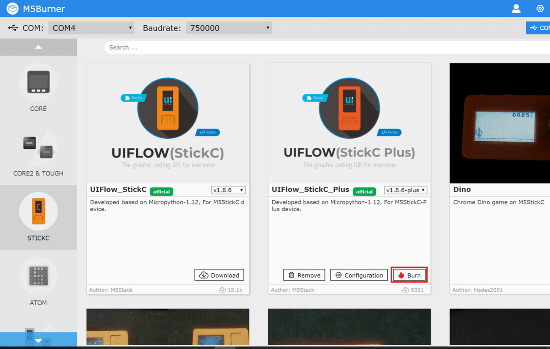
Task: Open UIFlow_StickC_Plus version dropdown
Action: [x=406, y=190]
